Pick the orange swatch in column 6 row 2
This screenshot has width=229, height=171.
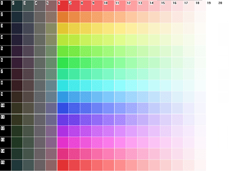[63, 17]
